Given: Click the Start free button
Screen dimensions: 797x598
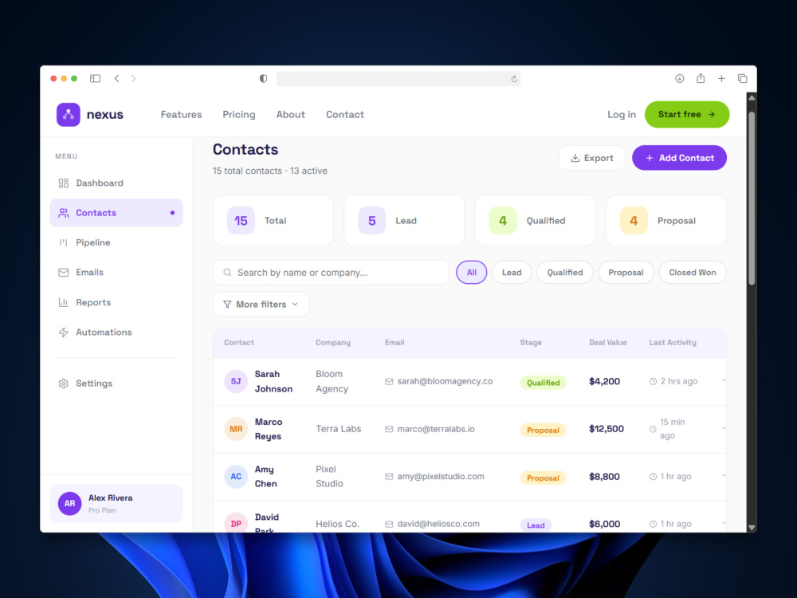Looking at the screenshot, I should point(687,114).
